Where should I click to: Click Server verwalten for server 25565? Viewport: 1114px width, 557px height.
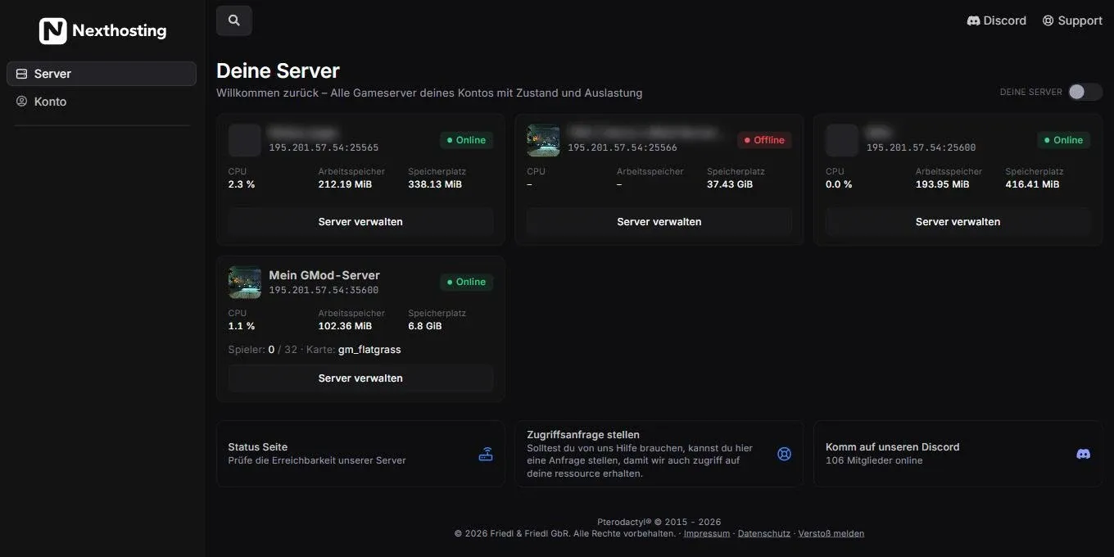(x=360, y=222)
